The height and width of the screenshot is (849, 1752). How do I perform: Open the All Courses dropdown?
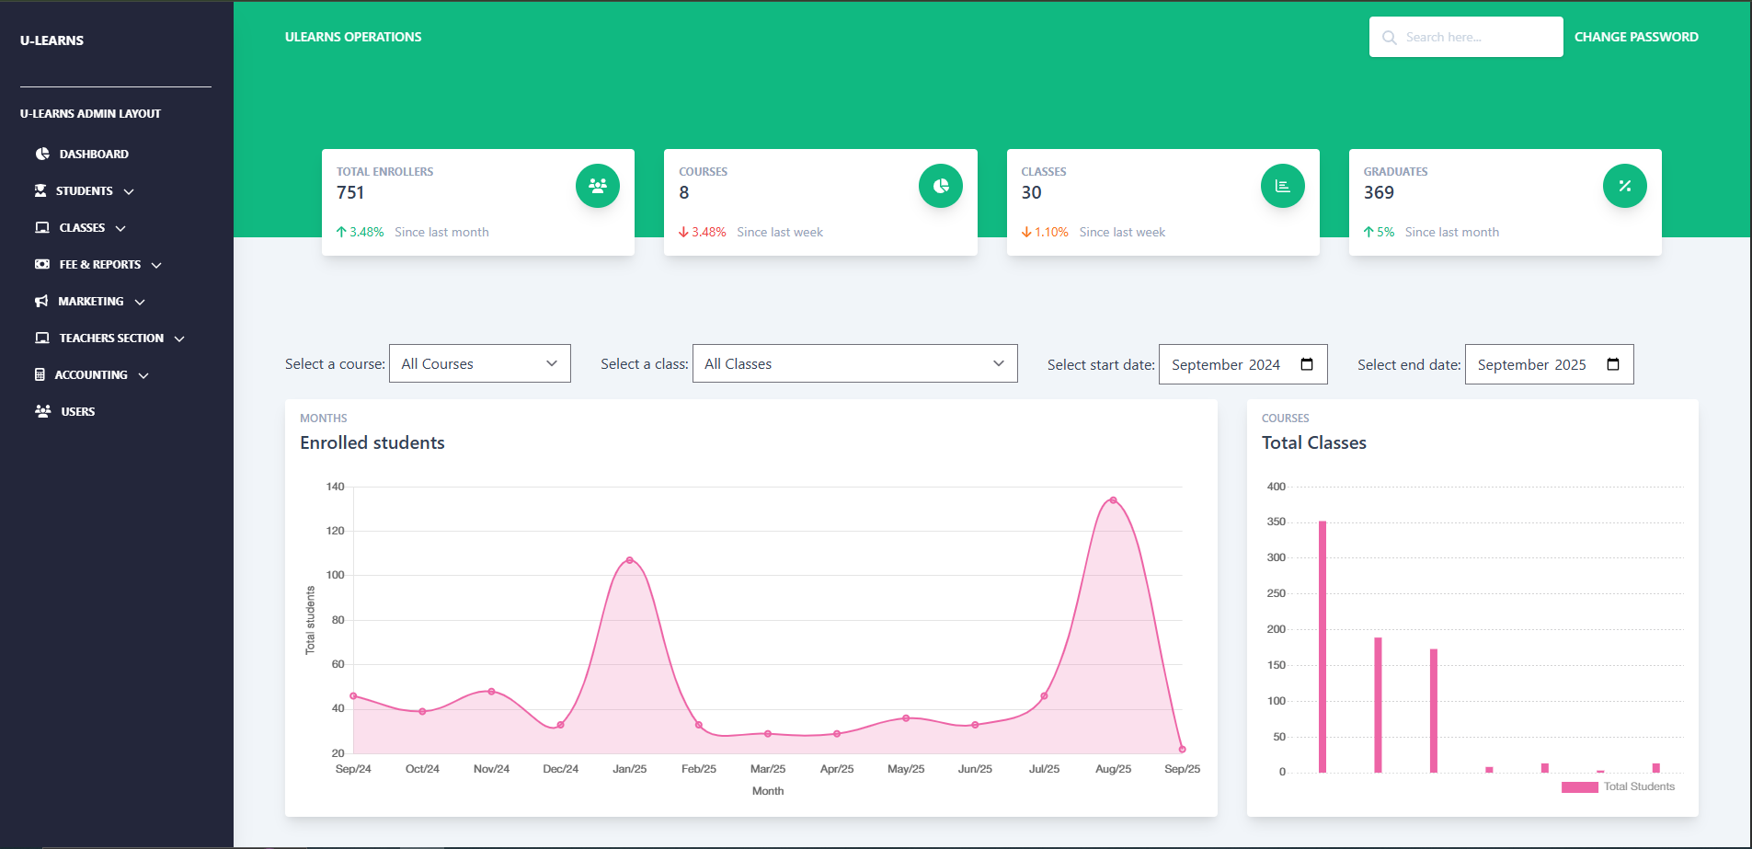click(480, 363)
